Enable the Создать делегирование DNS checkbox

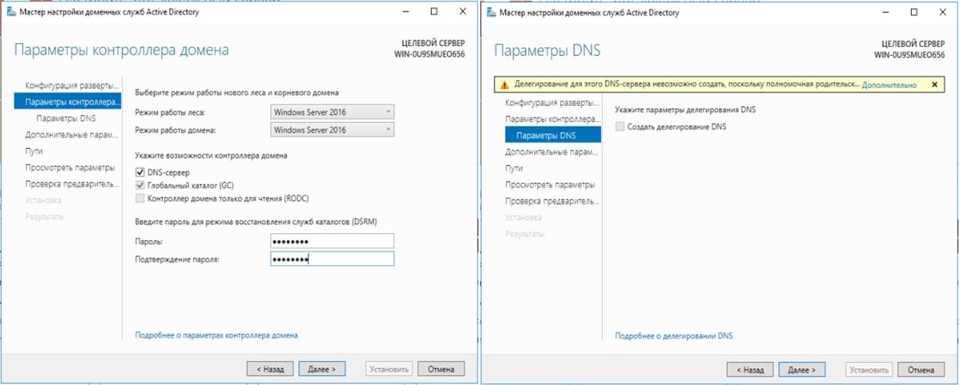[620, 127]
